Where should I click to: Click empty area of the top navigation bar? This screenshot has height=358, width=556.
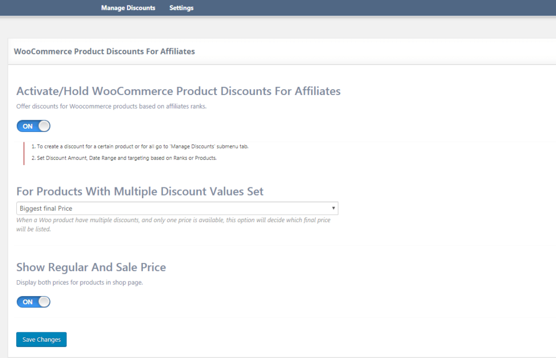[380, 8]
